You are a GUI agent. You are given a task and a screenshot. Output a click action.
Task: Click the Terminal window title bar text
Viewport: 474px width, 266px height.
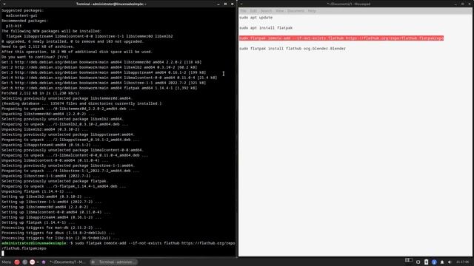pyautogui.click(x=111, y=4)
